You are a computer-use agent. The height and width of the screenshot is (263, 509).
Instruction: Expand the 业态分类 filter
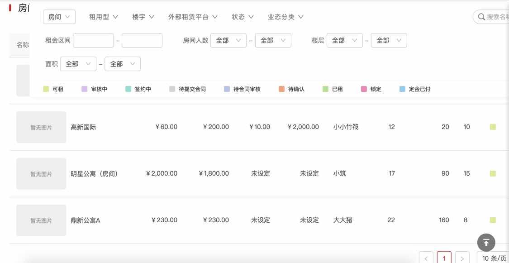285,17
